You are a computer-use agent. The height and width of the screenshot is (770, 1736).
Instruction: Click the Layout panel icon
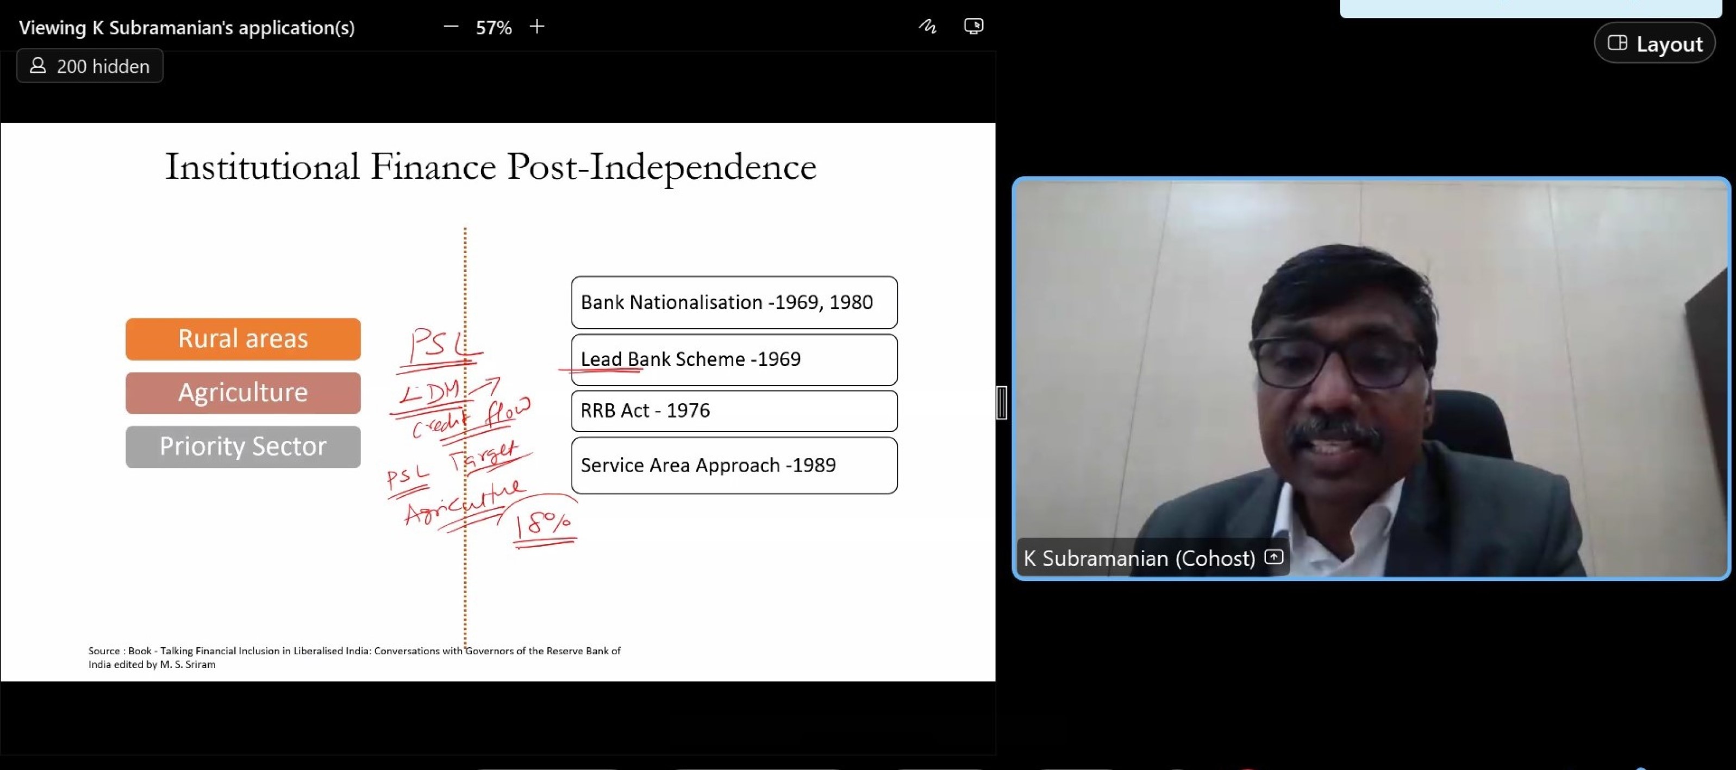pyautogui.click(x=1618, y=43)
